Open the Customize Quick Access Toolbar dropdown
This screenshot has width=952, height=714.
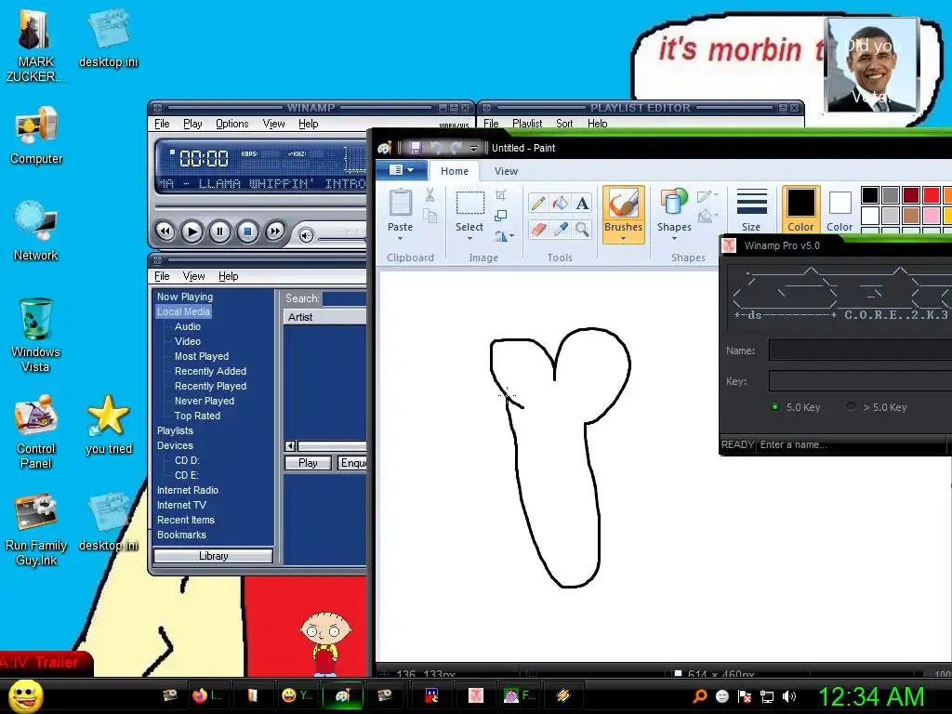click(x=473, y=148)
